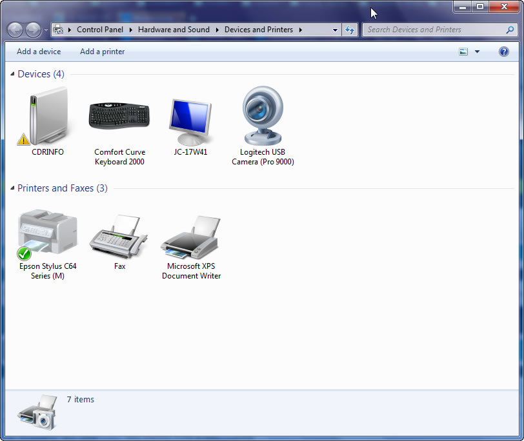Open the change view dropdown arrow

tap(478, 52)
